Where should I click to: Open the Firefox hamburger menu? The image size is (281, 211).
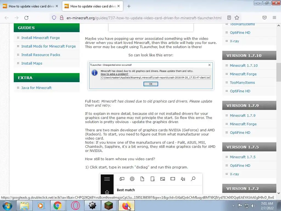[x=274, y=18]
